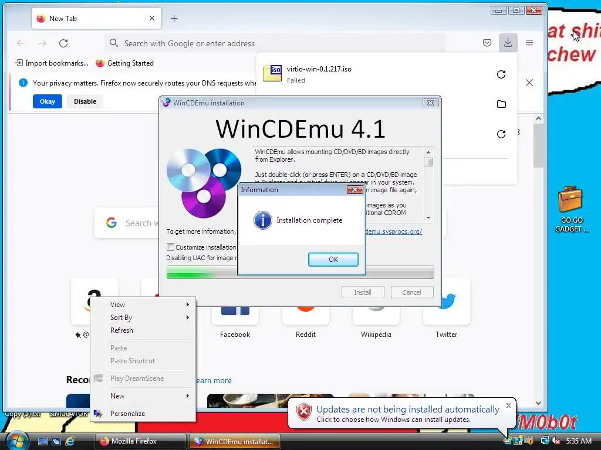The width and height of the screenshot is (601, 450).
Task: Tick the Customize installation checkbox
Action: [171, 247]
